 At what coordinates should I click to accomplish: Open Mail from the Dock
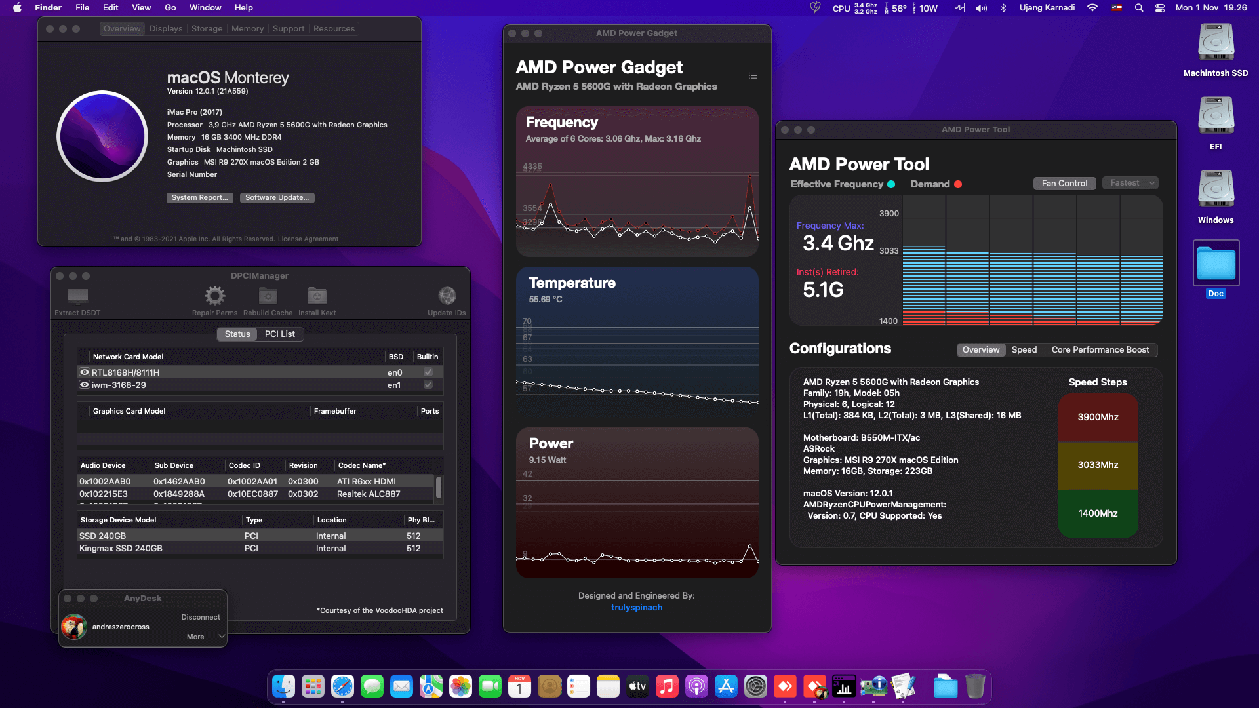click(401, 686)
